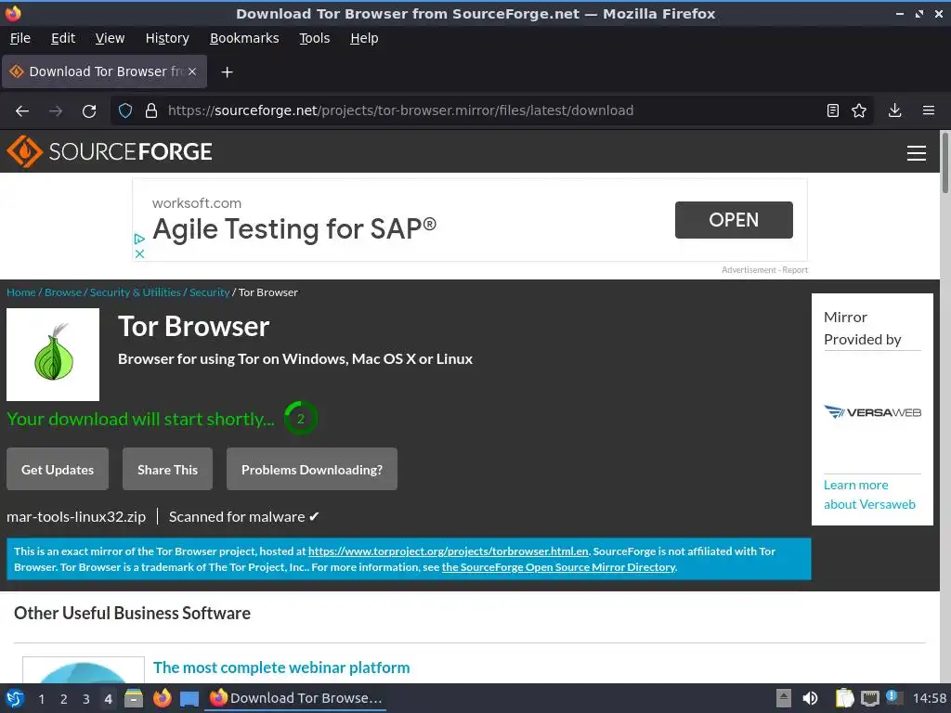951x713 pixels.
Task: Open the Firefox Downloads panel
Action: pos(894,110)
